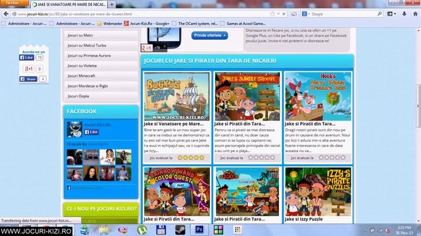Viewport: 421px width, 236px height.
Task: Open the first Administrare - Jocuri bookmark
Action: (x=24, y=24)
